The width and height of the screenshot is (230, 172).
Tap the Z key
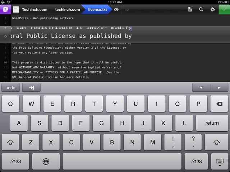[31, 142]
